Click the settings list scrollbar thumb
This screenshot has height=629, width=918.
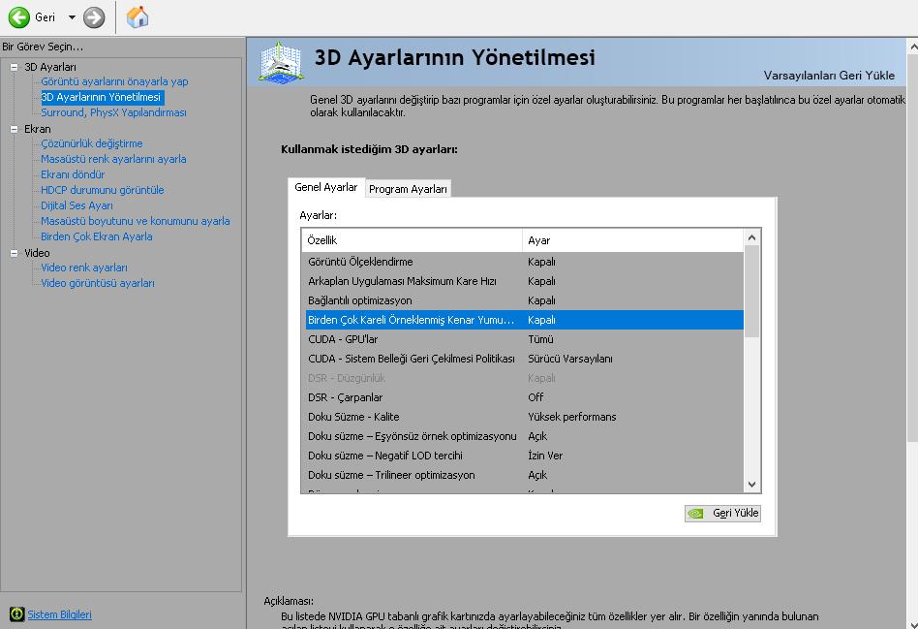[752, 292]
